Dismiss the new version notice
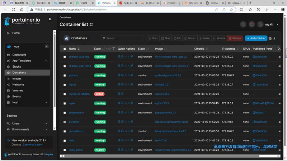 coord(16,145)
